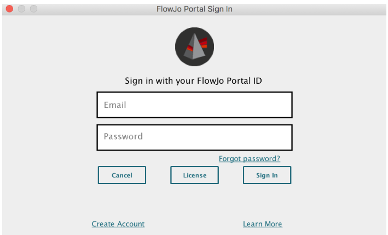Click the 'Email' placeholder text
The width and height of the screenshot is (388, 235).
(115, 105)
